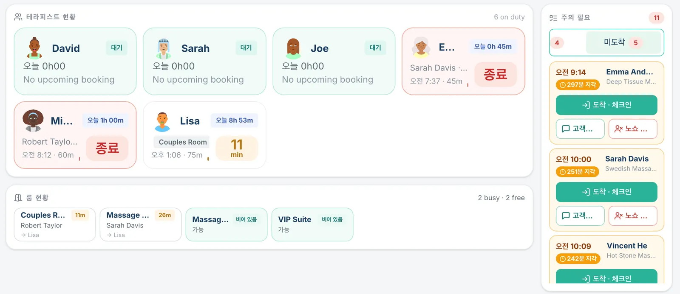Click the 297분 지각 late badge

click(578, 85)
